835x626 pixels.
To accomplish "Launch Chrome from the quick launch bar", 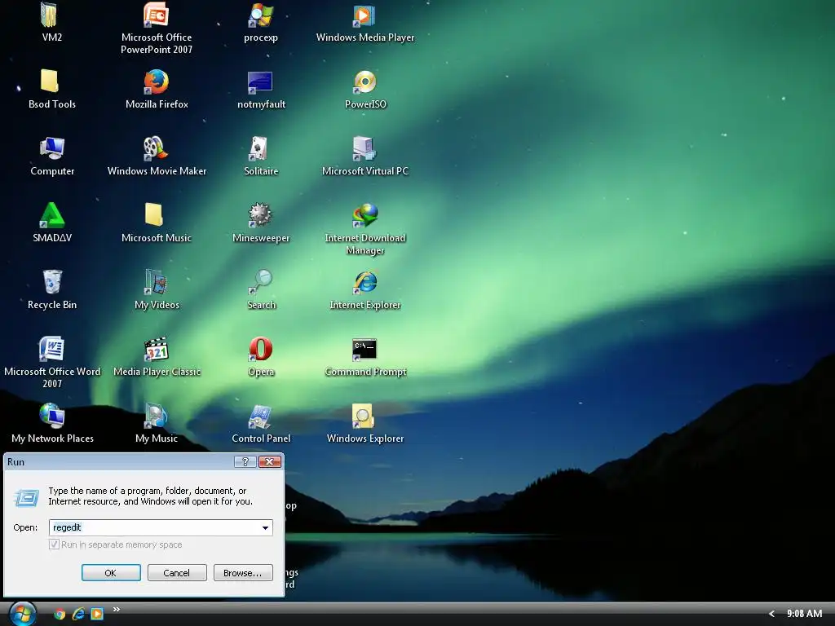I will coord(60,615).
